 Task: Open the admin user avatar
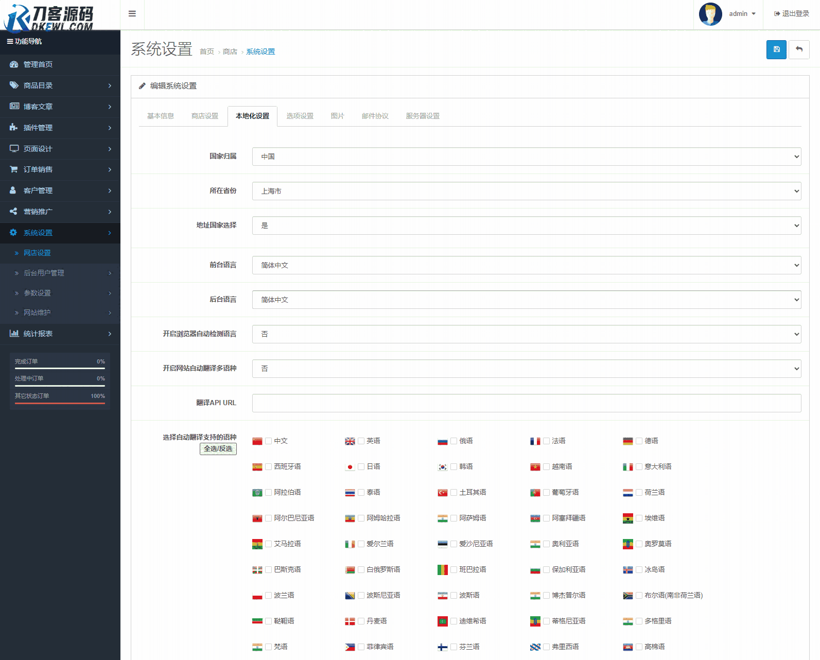[710, 14]
